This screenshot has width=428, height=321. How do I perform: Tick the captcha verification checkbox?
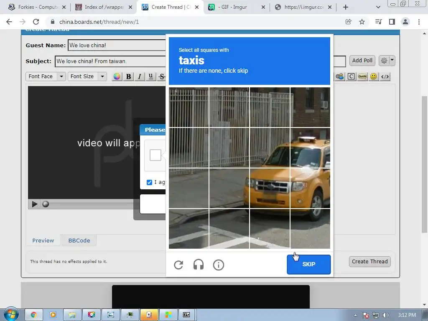(x=155, y=155)
